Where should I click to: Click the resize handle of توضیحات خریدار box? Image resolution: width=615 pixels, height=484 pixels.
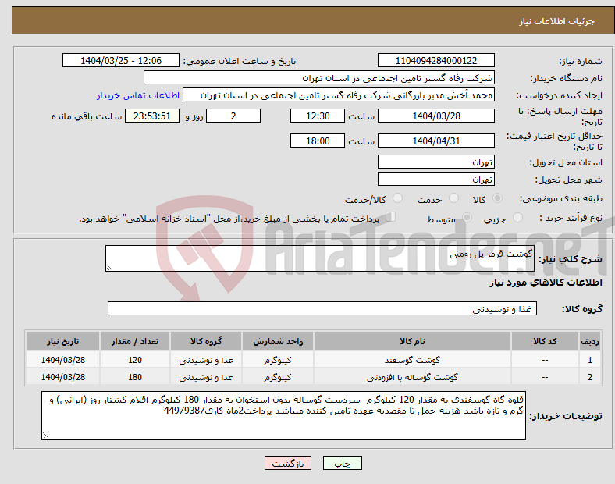pos(45,435)
